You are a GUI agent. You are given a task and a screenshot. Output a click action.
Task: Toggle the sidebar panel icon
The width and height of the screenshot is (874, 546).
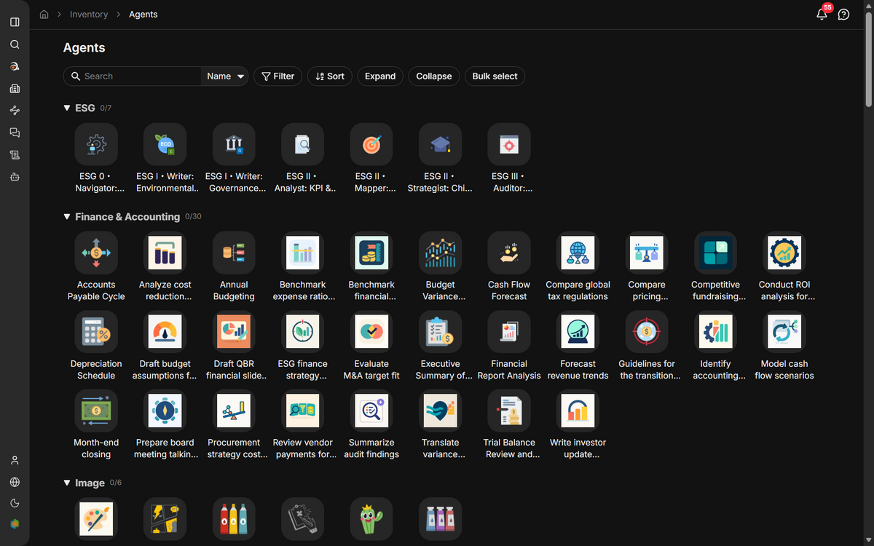click(15, 22)
